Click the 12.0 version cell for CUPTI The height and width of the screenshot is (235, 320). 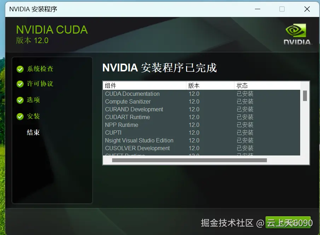[x=194, y=133]
